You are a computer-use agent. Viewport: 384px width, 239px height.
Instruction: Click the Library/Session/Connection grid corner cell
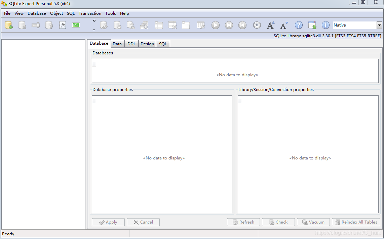(240, 100)
